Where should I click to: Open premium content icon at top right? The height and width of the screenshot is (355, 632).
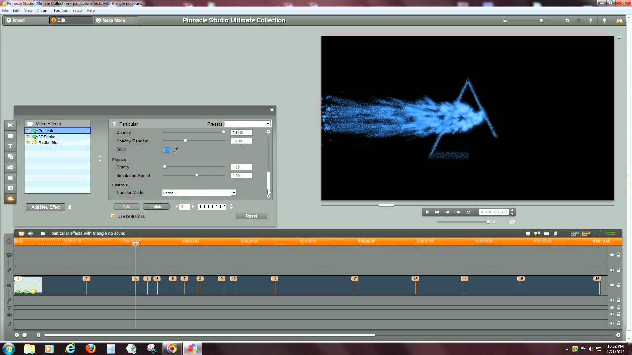coord(619,20)
